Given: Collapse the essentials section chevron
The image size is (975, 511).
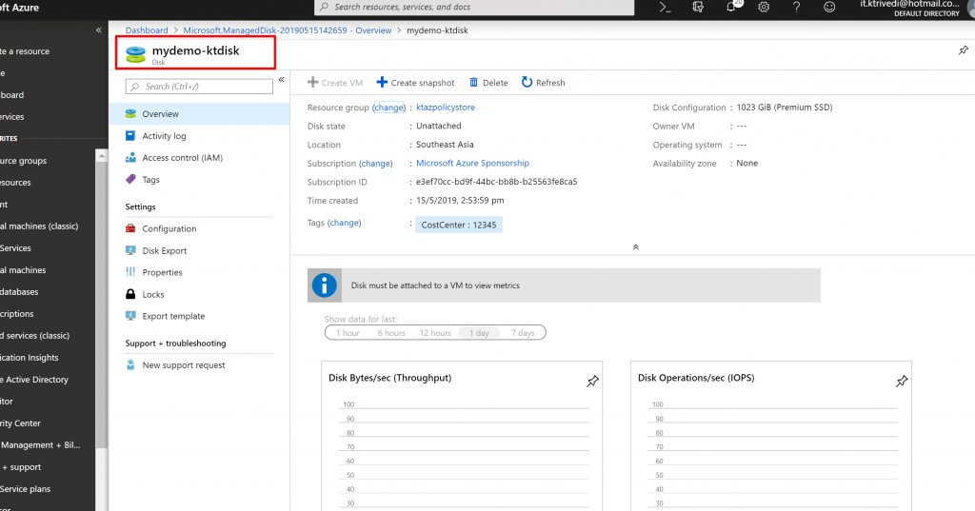Looking at the screenshot, I should (x=635, y=247).
